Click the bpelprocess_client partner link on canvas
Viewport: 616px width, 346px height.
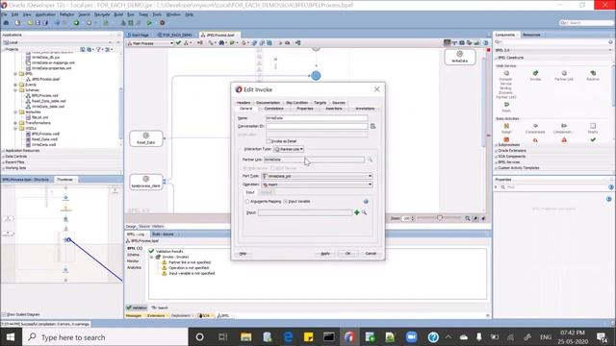(x=145, y=182)
